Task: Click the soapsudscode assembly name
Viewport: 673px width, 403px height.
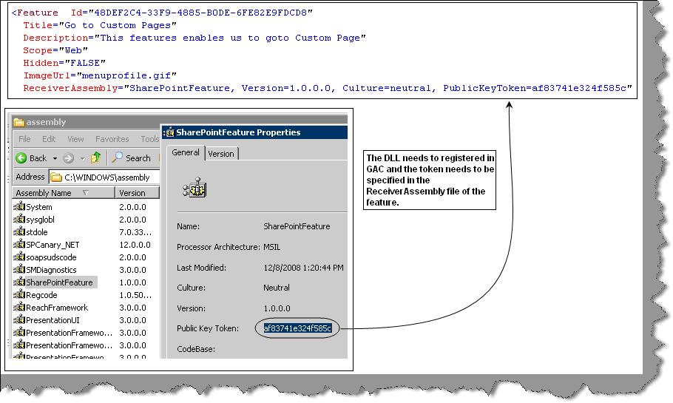Action: (51, 257)
